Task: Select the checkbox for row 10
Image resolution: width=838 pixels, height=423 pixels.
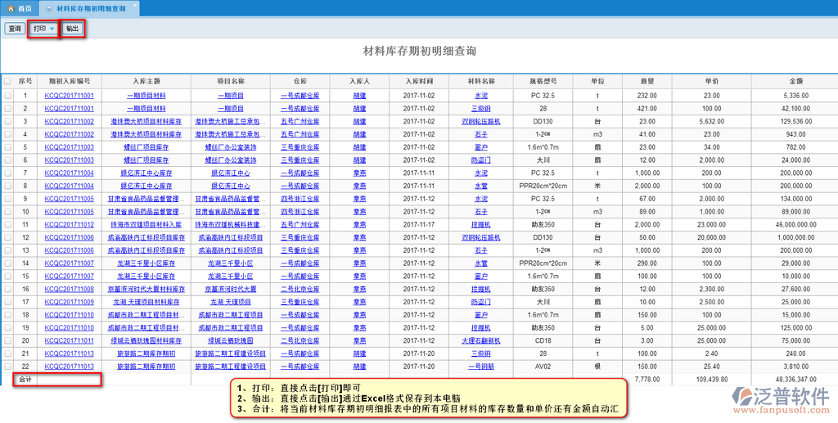Action: coord(7,211)
